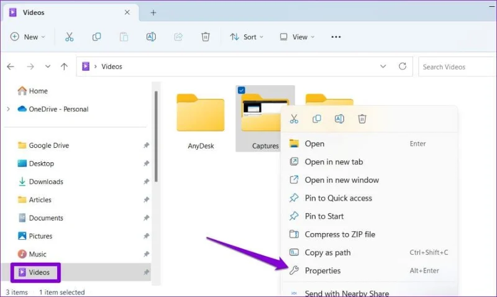Click the pin icon beside Articles
497x297 pixels.
click(146, 199)
